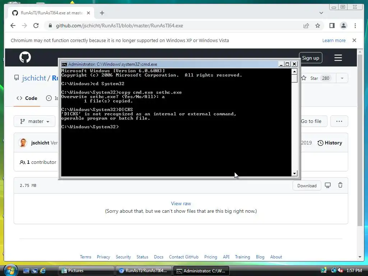Switch to the Pictures taskbar window
This screenshot has height=276, width=368.
coord(86,271)
